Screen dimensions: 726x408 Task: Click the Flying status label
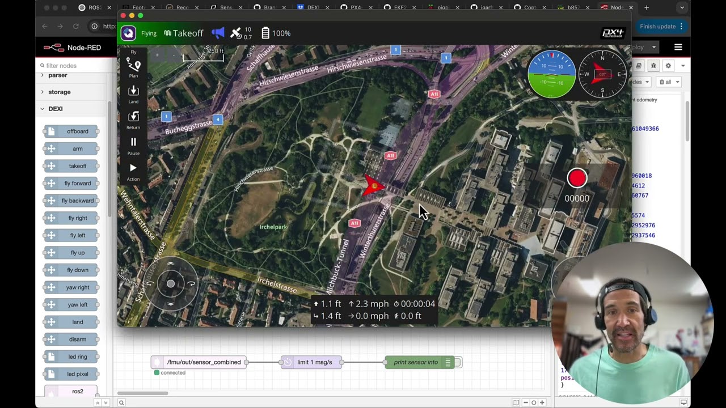[149, 33]
